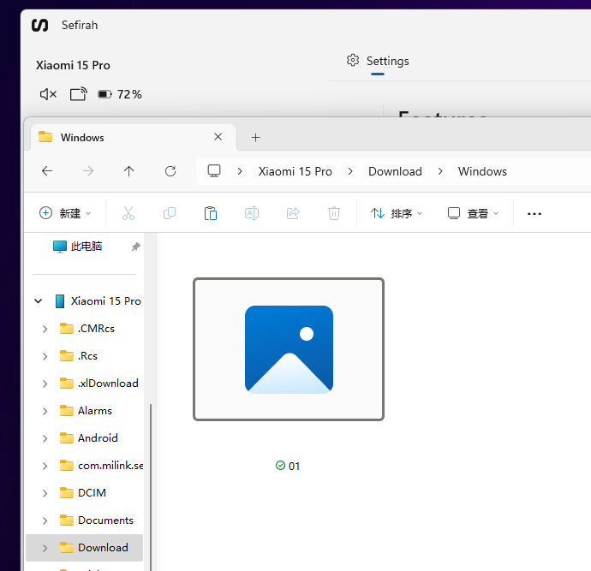Click the green sync status icon beside 01
The width and height of the screenshot is (591, 571).
tap(280, 466)
